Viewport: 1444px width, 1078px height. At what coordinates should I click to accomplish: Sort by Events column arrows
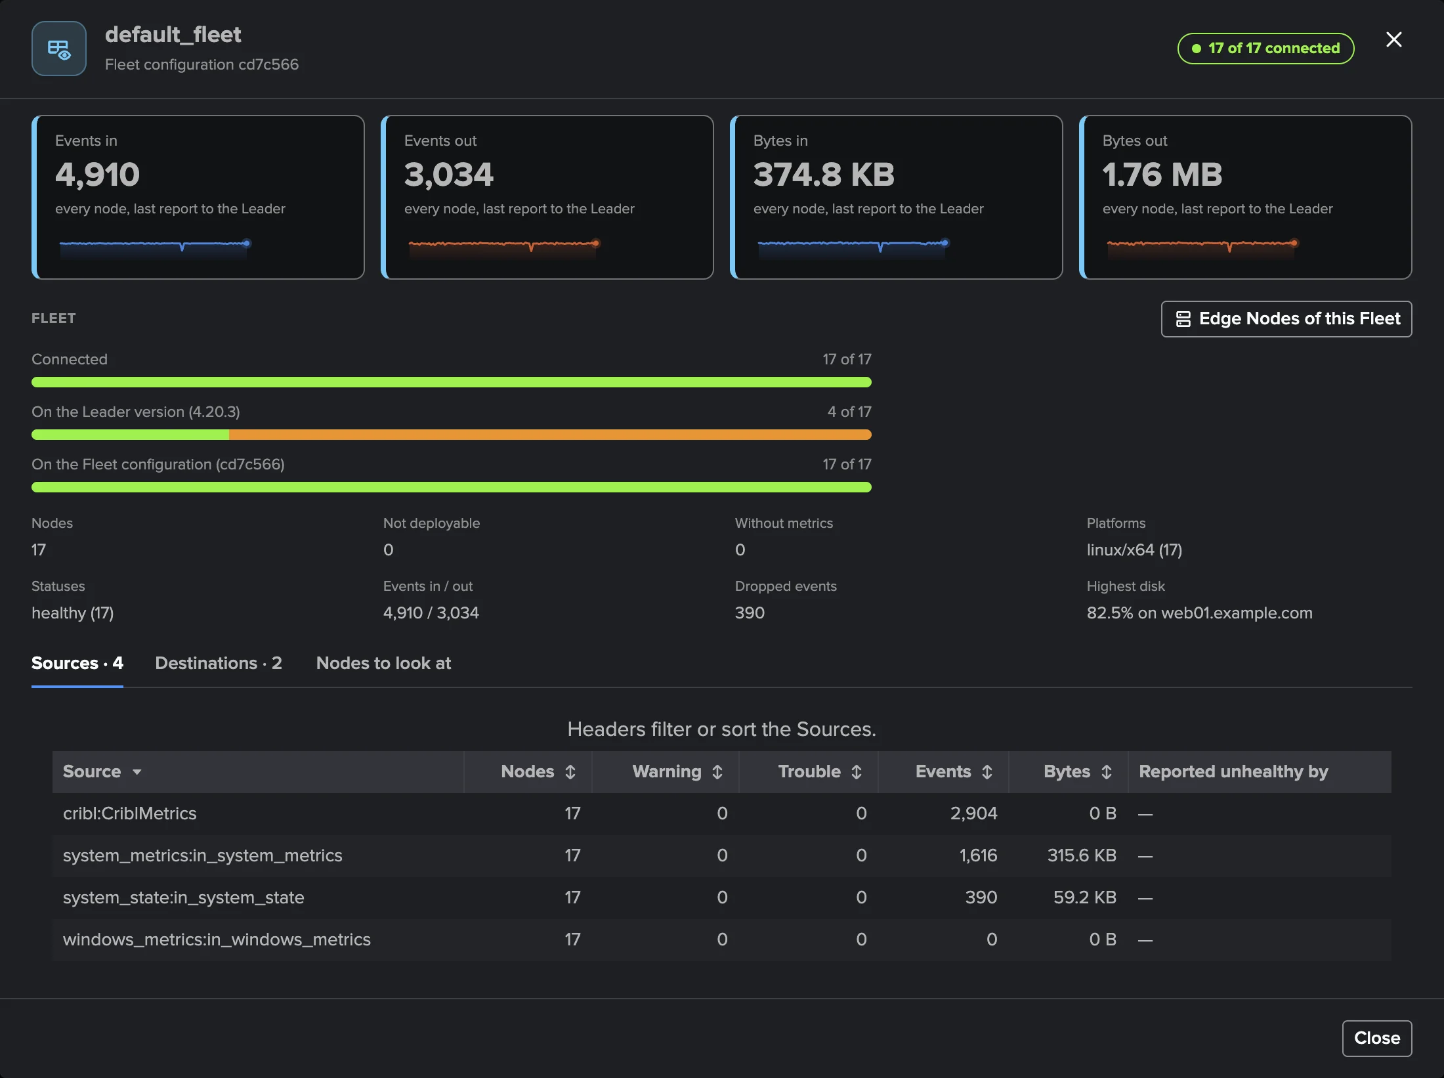(987, 772)
